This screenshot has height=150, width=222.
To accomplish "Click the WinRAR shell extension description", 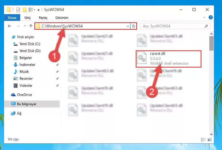I will coord(169,64).
